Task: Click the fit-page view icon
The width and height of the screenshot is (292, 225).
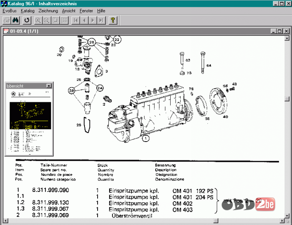Action: tap(55, 20)
